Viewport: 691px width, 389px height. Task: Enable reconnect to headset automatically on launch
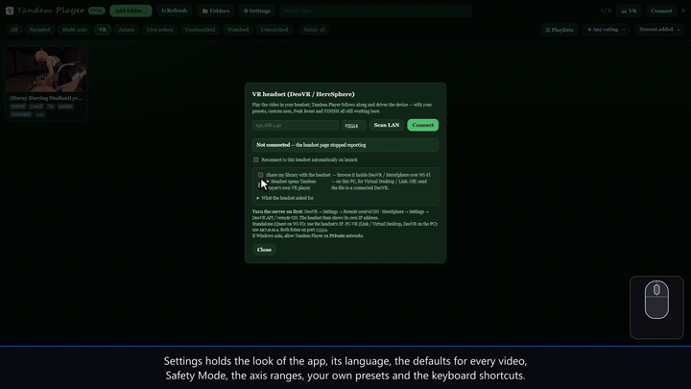256,159
